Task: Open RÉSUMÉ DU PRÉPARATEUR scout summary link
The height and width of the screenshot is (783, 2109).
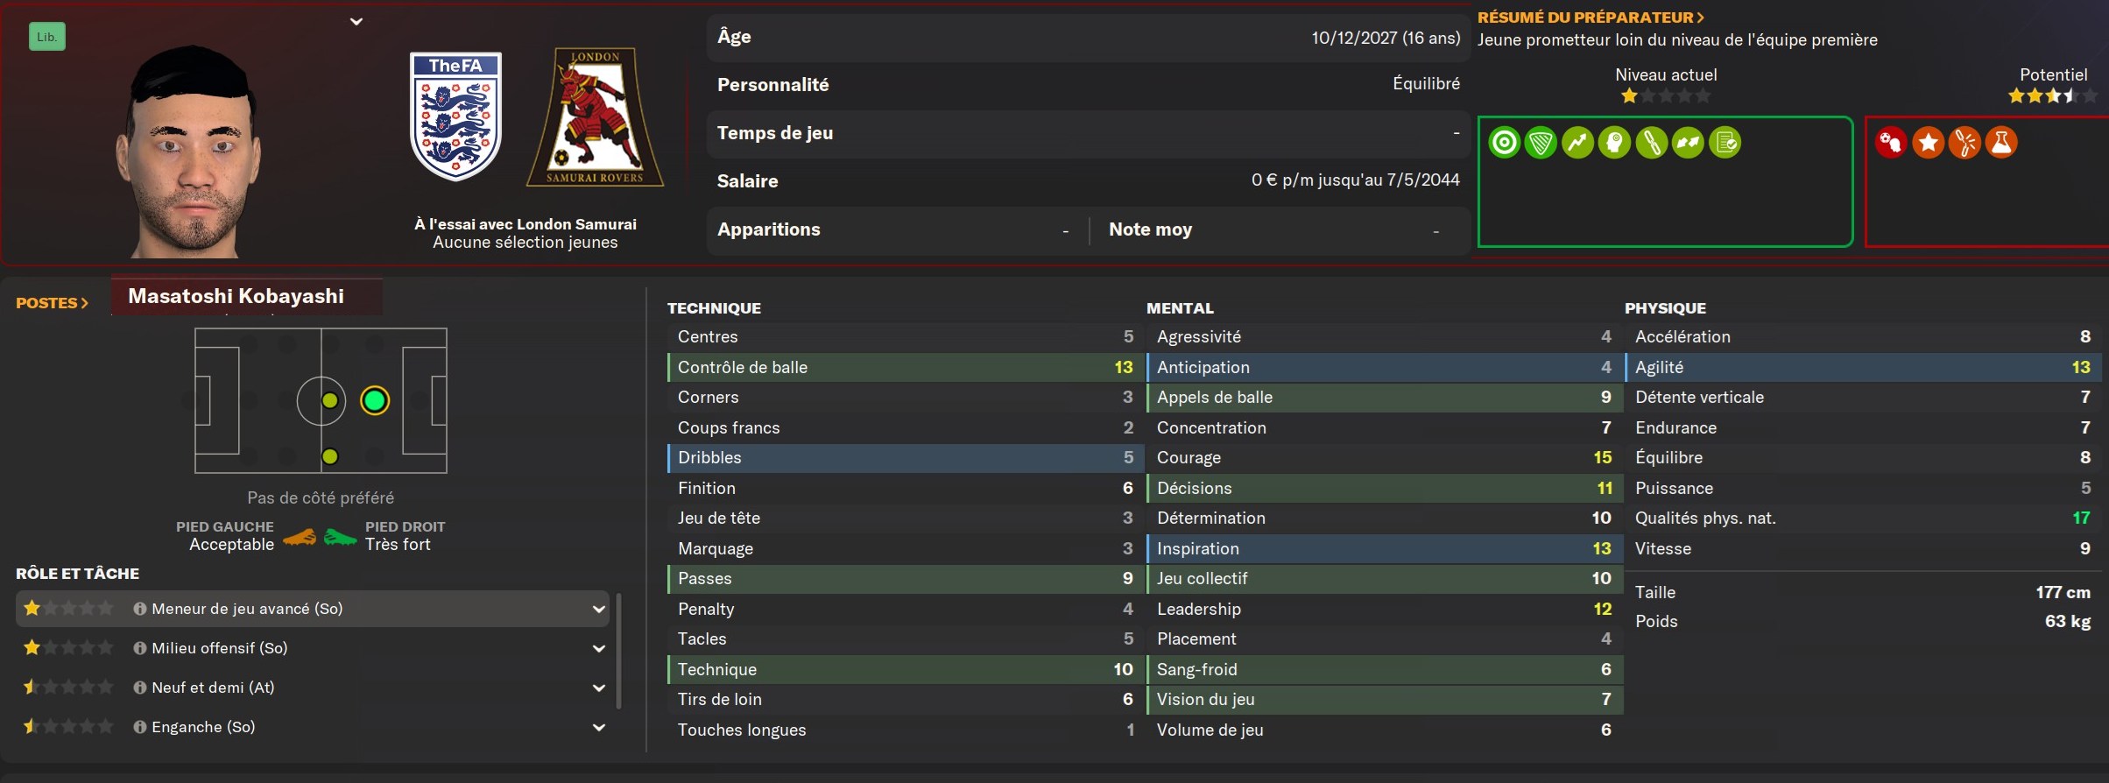Action: [1590, 18]
